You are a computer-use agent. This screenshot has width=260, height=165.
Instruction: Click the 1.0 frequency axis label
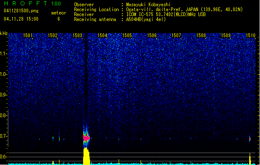point(3,74)
